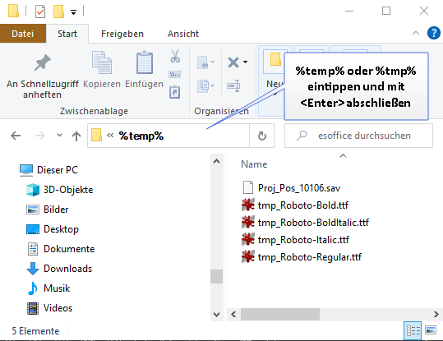The height and width of the screenshot is (341, 443).
Task: Open the Datei menu
Action: (x=23, y=34)
